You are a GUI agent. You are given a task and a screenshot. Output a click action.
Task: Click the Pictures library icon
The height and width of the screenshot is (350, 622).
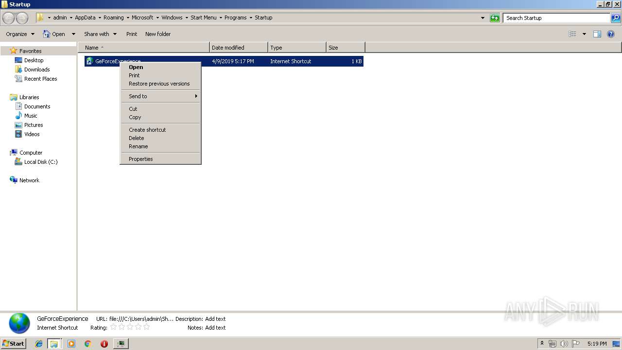[x=18, y=125]
